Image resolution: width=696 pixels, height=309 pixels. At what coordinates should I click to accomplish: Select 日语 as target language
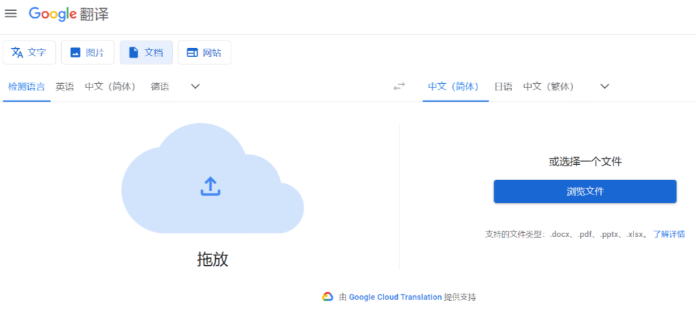[504, 87]
